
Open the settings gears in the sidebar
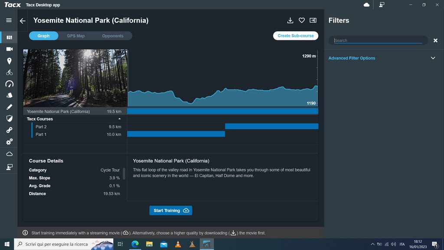9,141
